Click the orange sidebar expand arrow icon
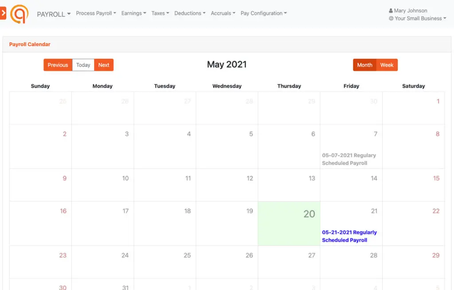This screenshot has height=290, width=454. click(3, 14)
